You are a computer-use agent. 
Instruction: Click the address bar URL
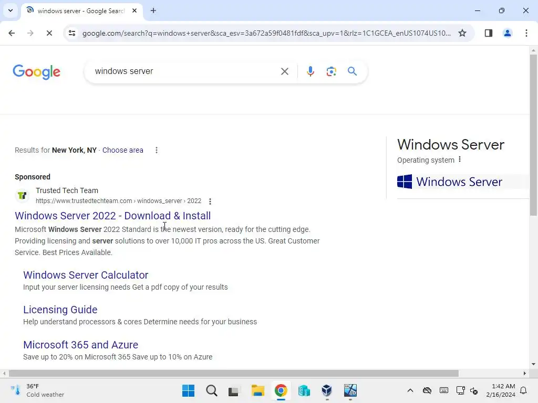point(266,33)
